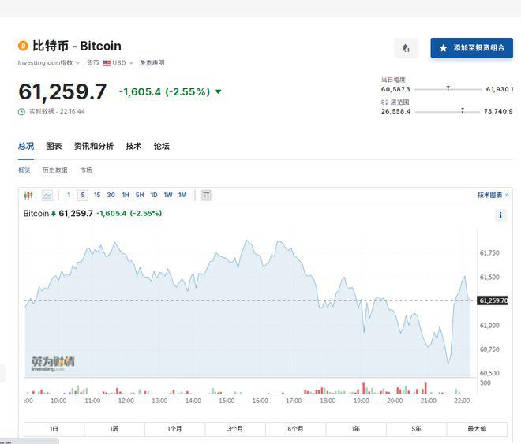Select the 1周 time range
The width and height of the screenshot is (521, 444).
coord(114,429)
